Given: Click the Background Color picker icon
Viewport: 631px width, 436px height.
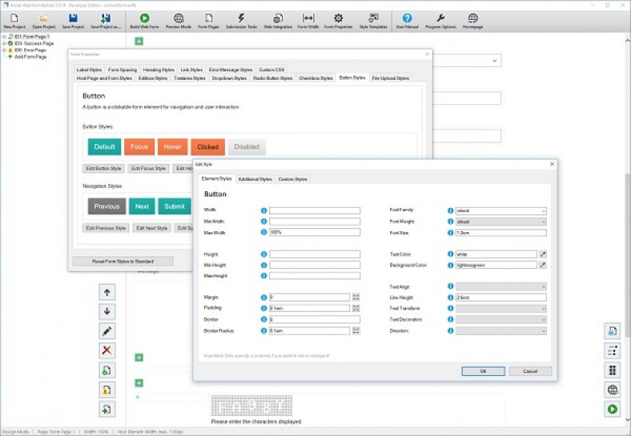Looking at the screenshot, I should click(543, 265).
